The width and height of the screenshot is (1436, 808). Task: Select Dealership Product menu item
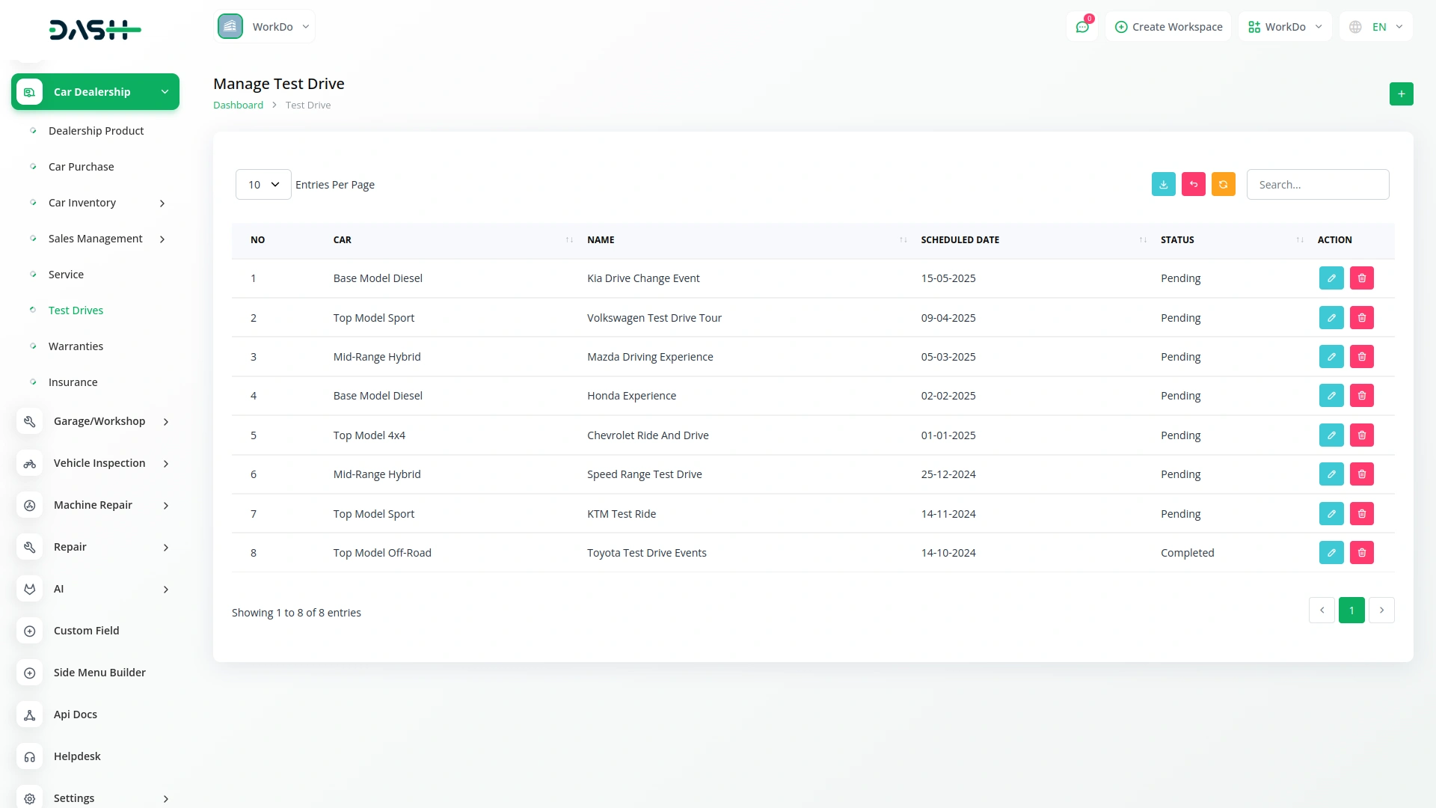click(96, 131)
